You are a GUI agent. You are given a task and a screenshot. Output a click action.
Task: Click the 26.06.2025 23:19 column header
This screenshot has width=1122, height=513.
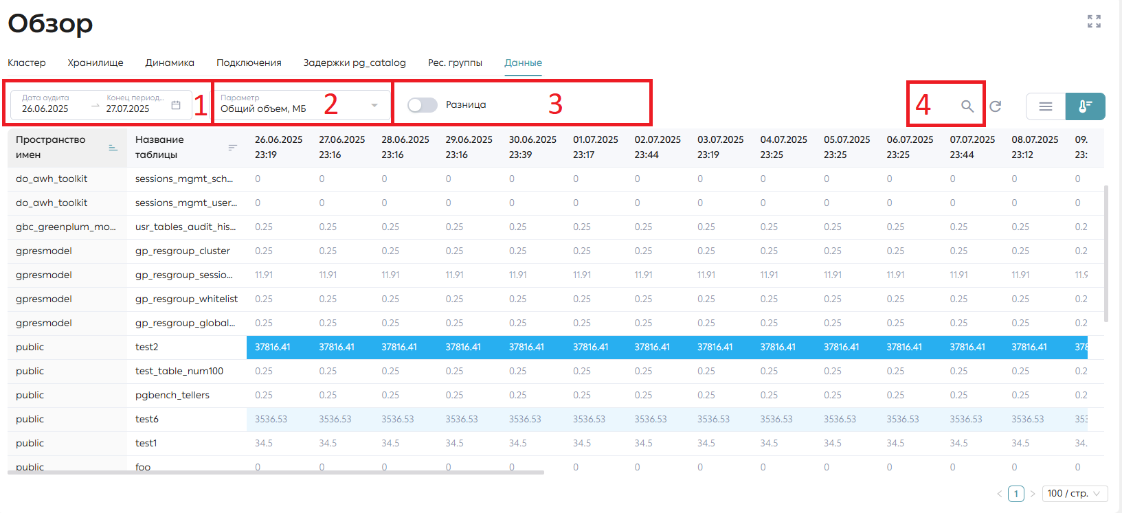[278, 147]
